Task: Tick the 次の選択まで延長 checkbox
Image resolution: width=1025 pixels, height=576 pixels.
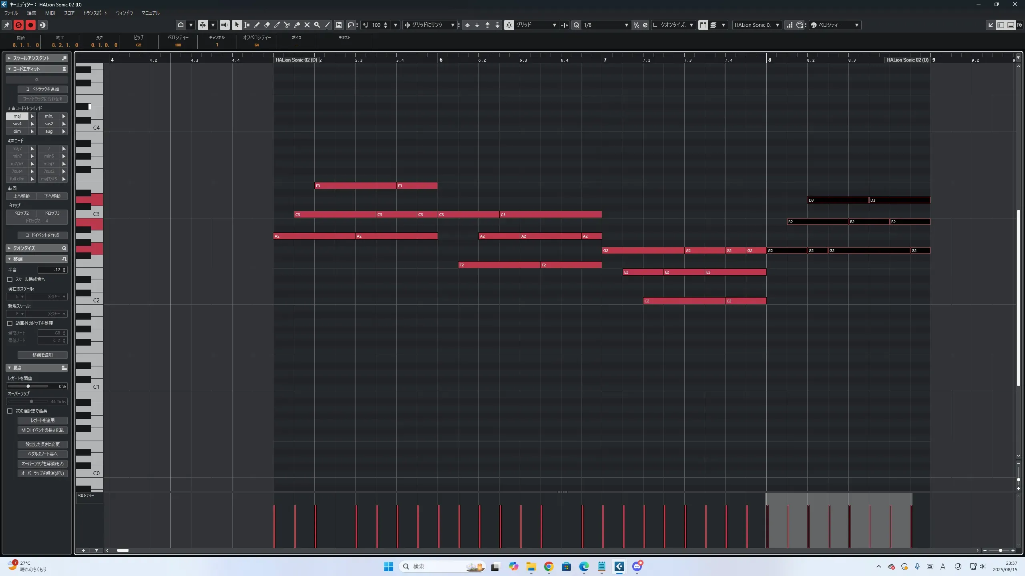Action: click(10, 411)
